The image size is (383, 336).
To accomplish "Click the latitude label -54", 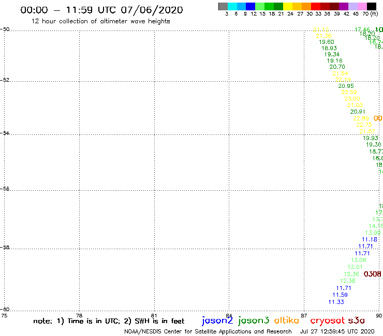I will point(5,133).
